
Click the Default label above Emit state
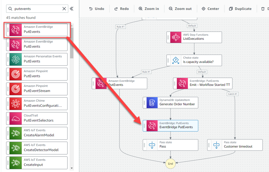point(202,72)
